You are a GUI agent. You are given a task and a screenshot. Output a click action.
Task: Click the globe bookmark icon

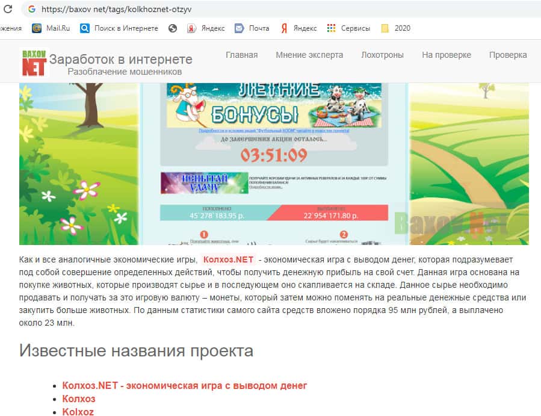[x=173, y=28]
